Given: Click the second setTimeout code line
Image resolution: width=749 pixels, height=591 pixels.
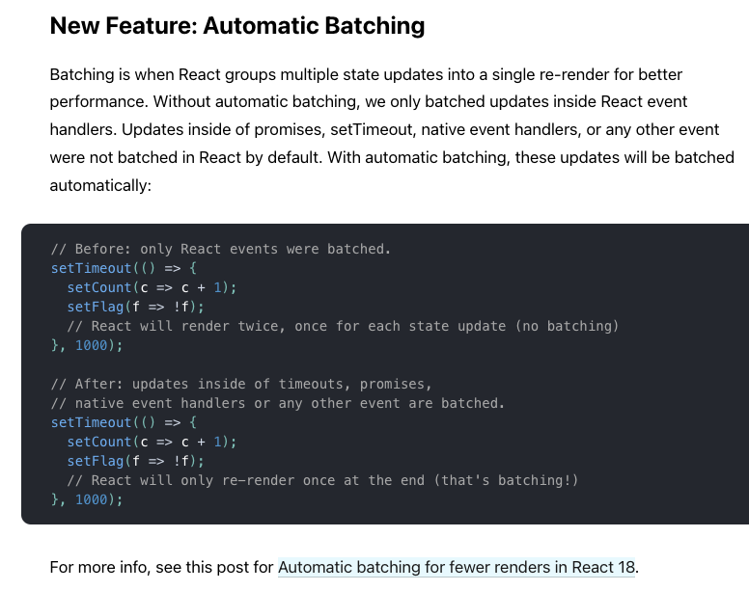Looking at the screenshot, I should point(124,422).
